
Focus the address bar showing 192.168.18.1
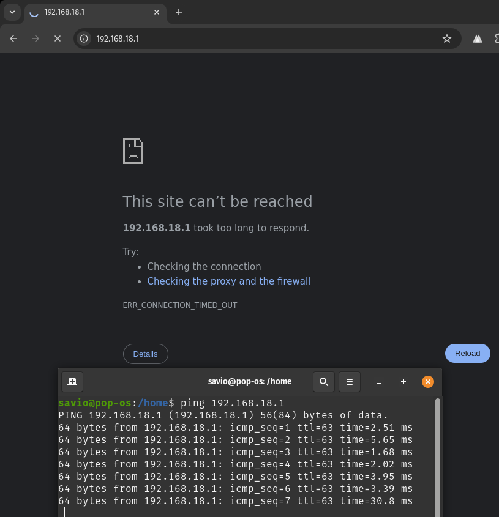click(x=268, y=39)
